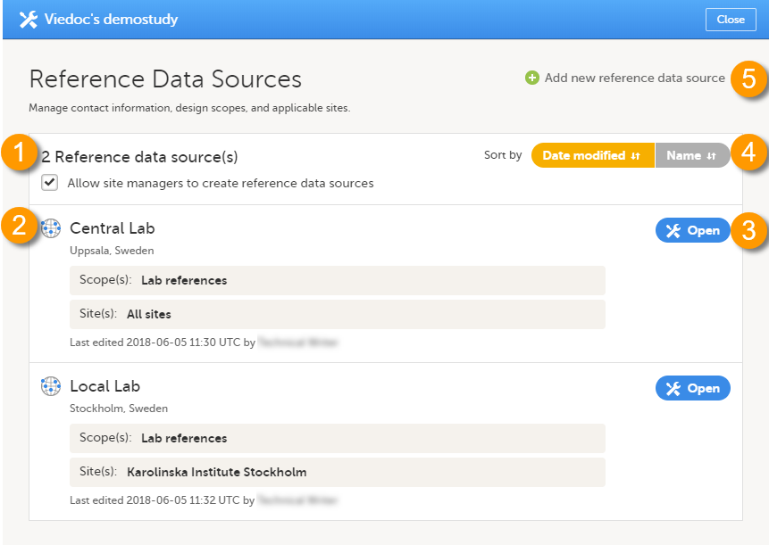Click the orange number 5 callout marker
The height and width of the screenshot is (545, 769).
[748, 78]
